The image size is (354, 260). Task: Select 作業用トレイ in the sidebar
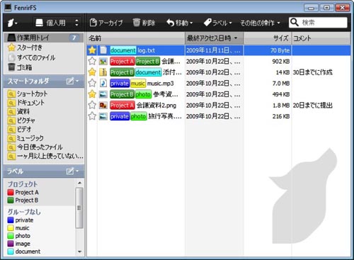(x=44, y=38)
